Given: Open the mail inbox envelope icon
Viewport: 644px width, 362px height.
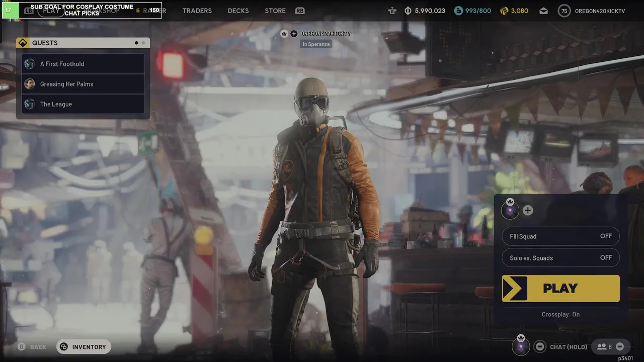Looking at the screenshot, I should coord(544,11).
